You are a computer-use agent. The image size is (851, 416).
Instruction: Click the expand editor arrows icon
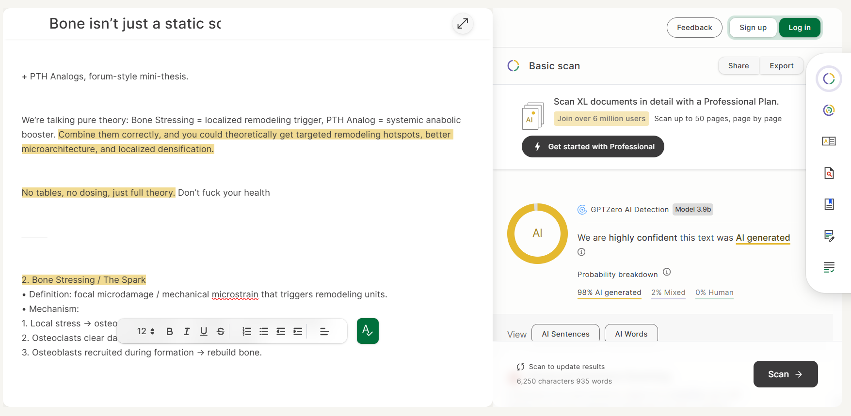tap(463, 23)
